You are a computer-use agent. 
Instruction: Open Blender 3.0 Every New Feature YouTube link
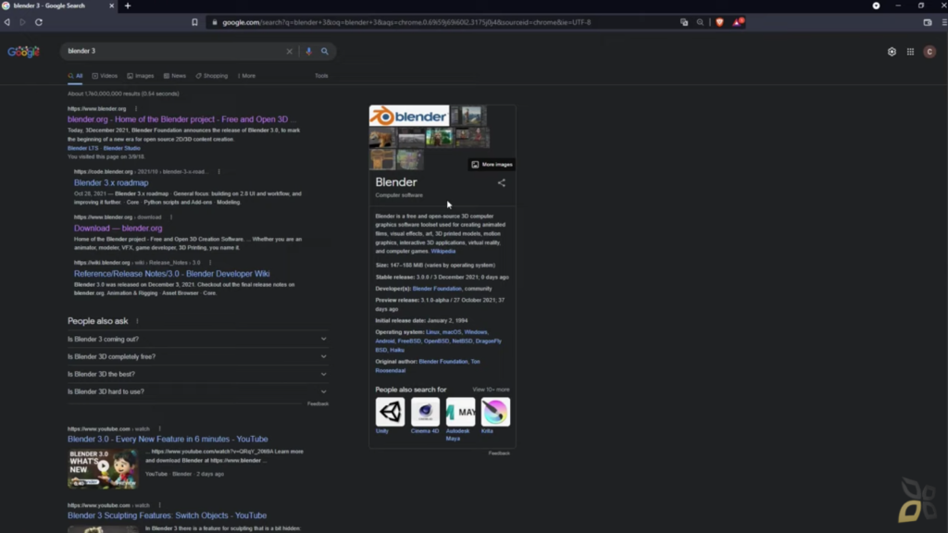168,440
